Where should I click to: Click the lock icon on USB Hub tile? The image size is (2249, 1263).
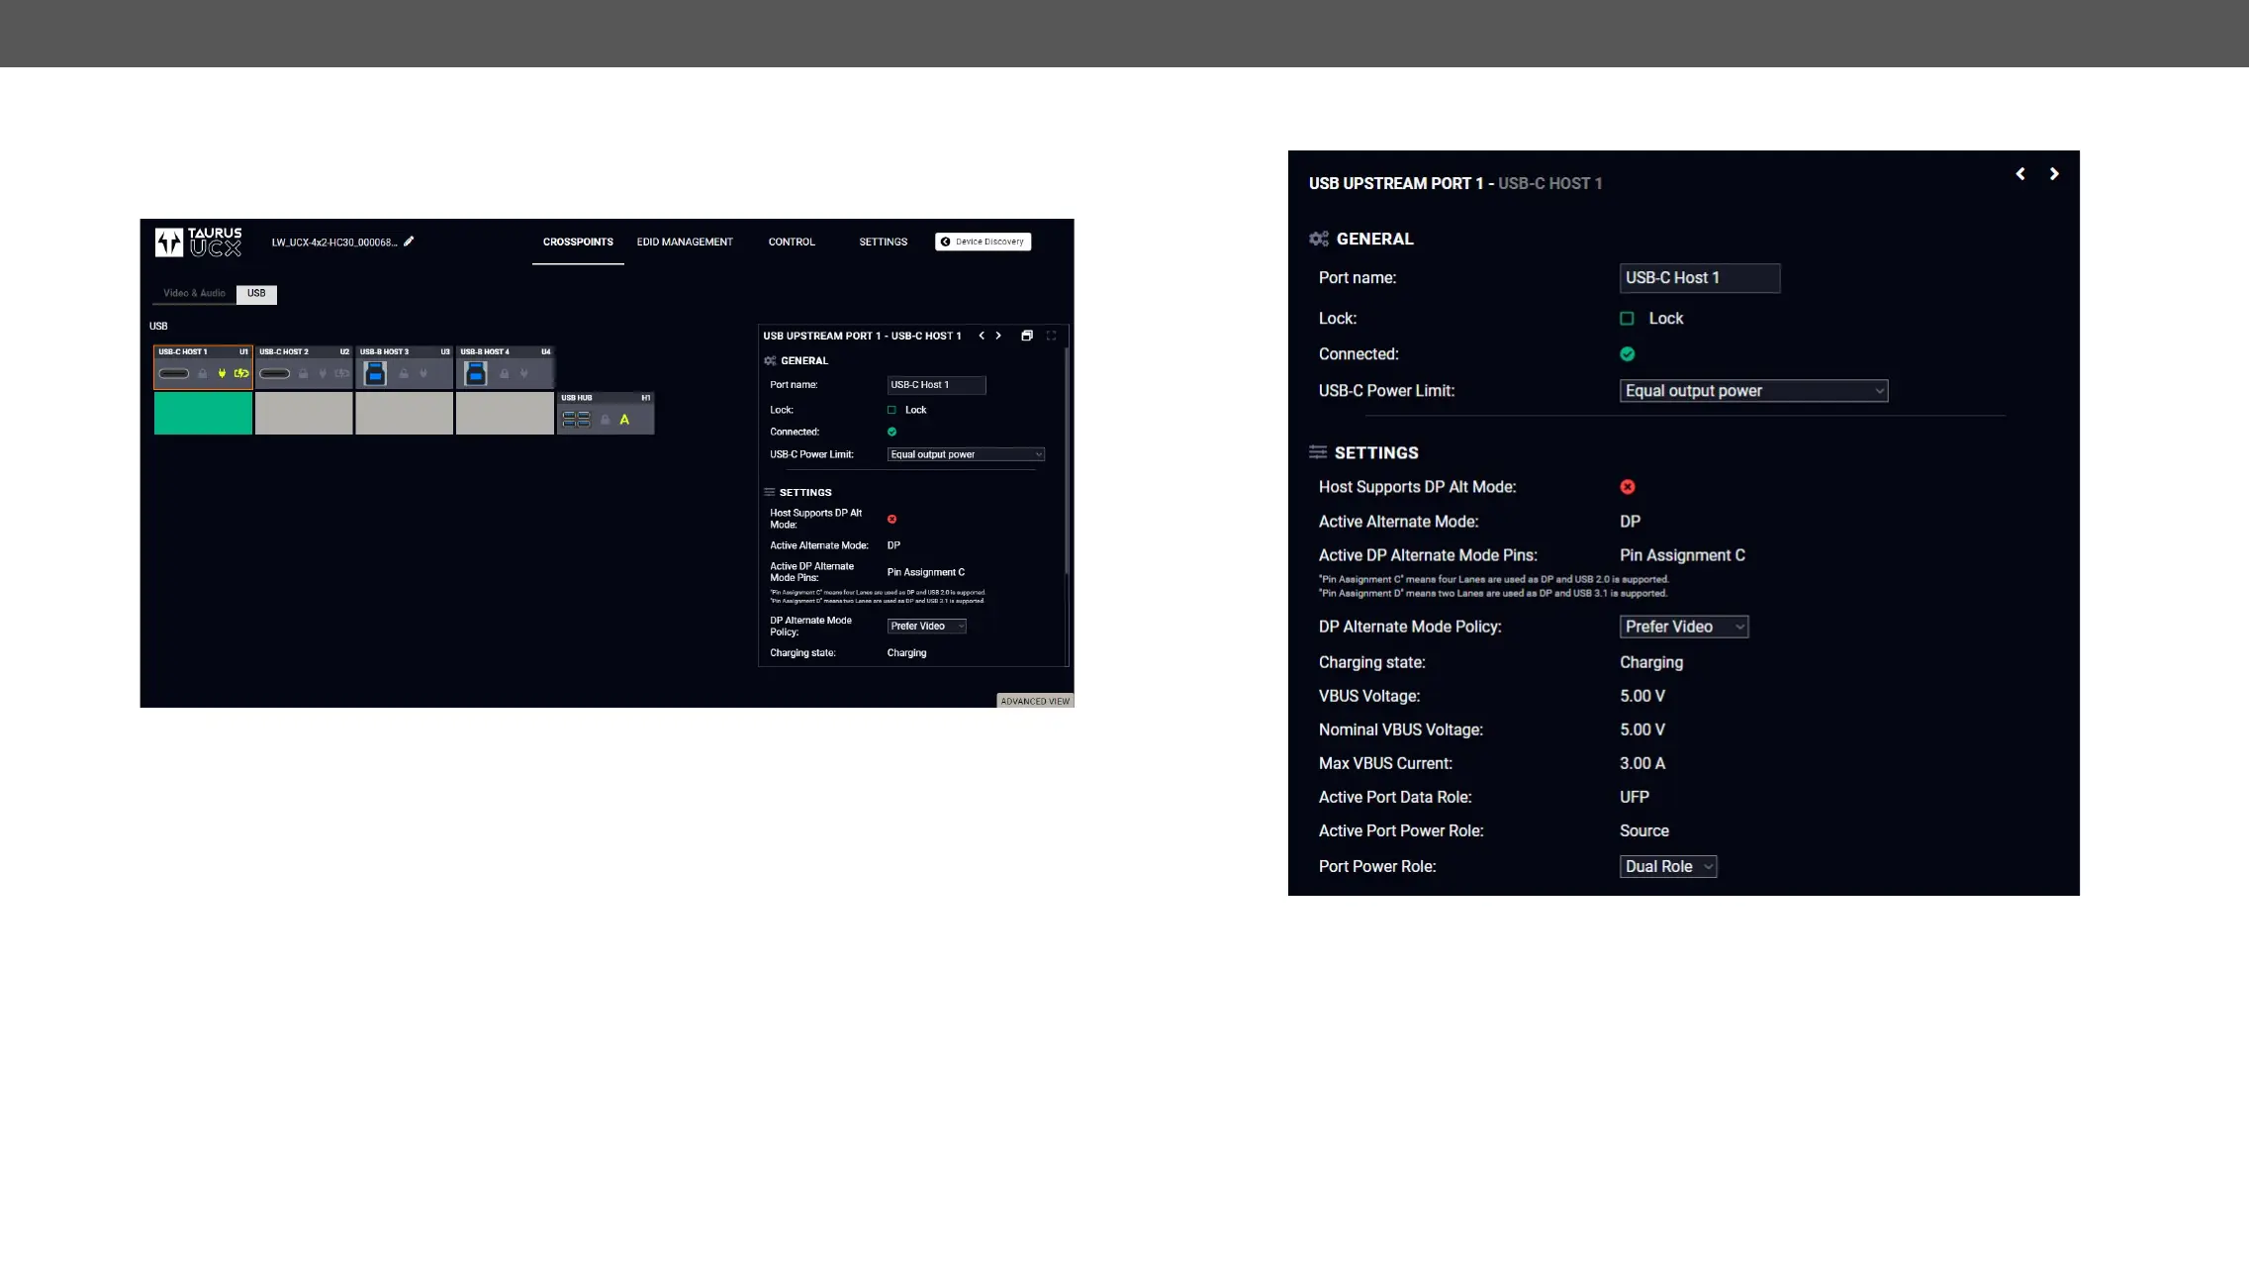606,420
